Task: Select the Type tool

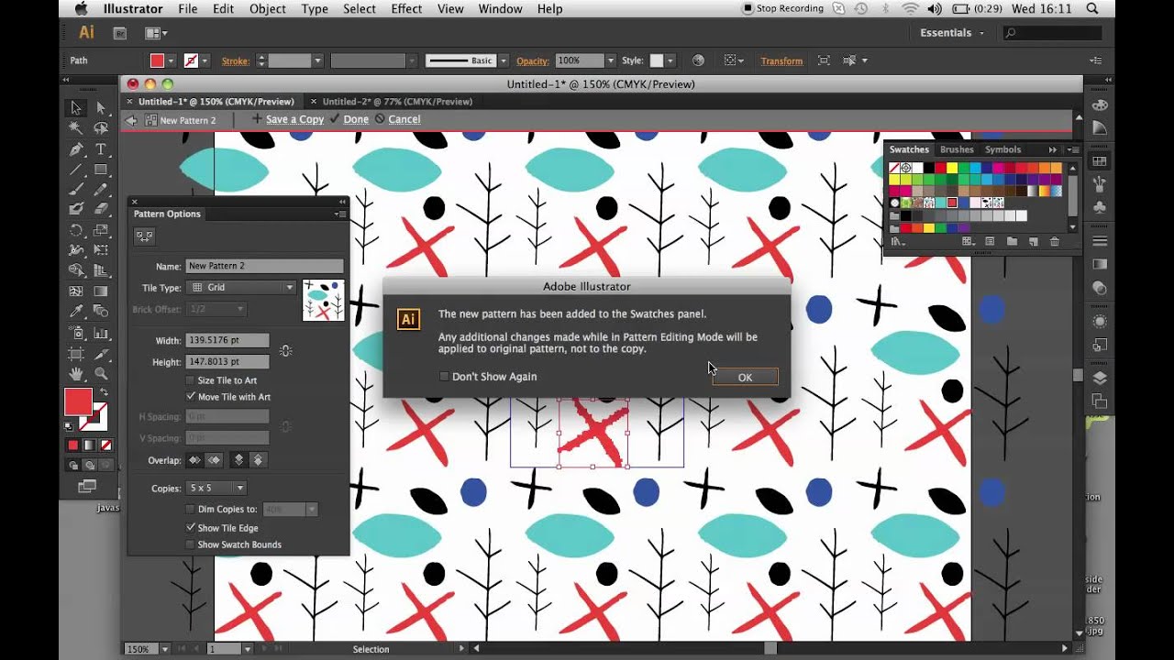Action: (101, 148)
